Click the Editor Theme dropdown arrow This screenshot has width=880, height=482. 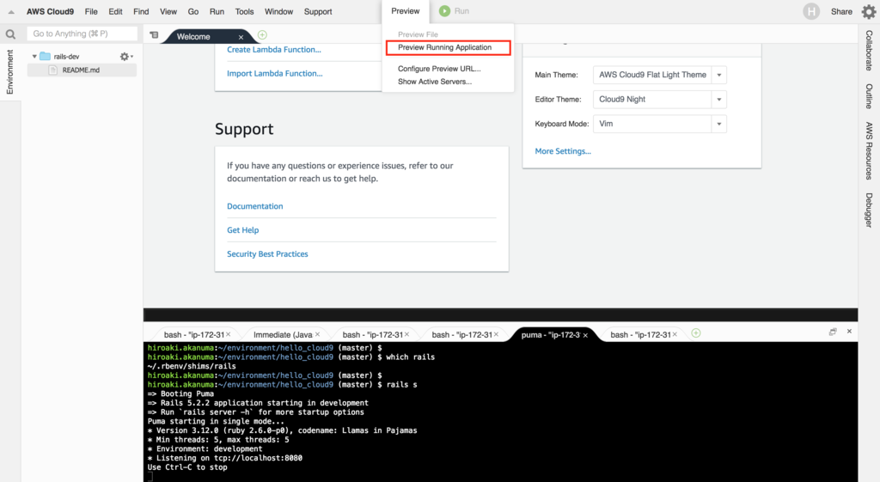tap(719, 100)
